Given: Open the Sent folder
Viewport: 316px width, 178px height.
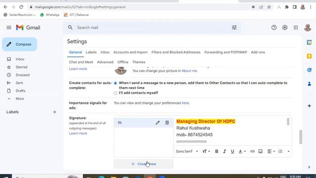Looking at the screenshot, I should (x=19, y=83).
